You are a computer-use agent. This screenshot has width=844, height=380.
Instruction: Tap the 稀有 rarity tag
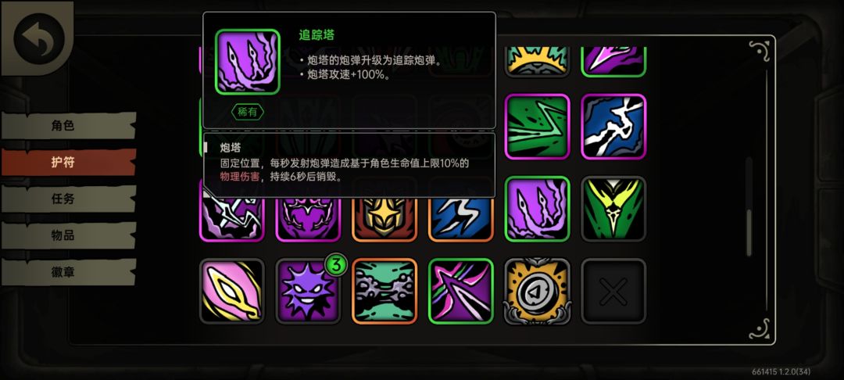click(x=248, y=112)
